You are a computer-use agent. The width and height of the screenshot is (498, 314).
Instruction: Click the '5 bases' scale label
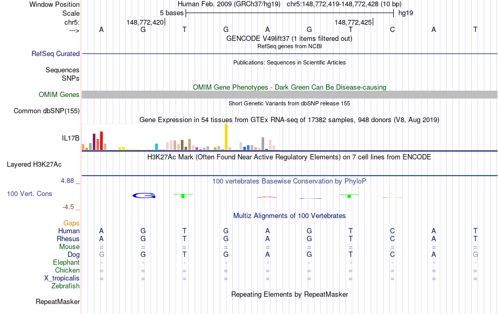[171, 13]
